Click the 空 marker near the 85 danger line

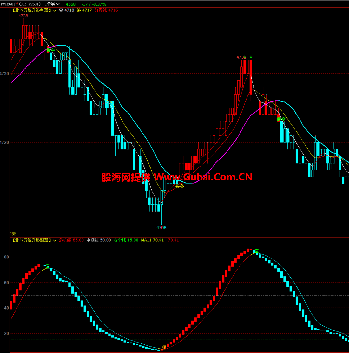click(256, 251)
